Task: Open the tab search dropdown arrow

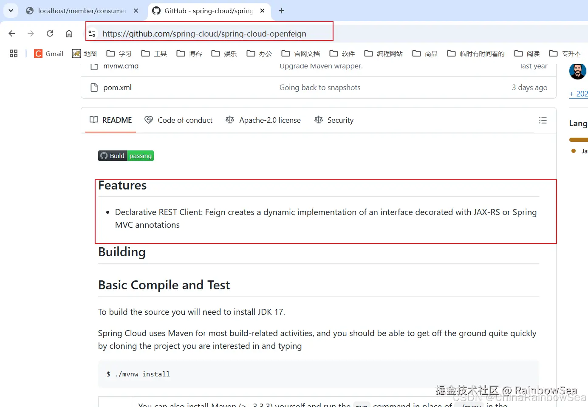Action: (11, 11)
